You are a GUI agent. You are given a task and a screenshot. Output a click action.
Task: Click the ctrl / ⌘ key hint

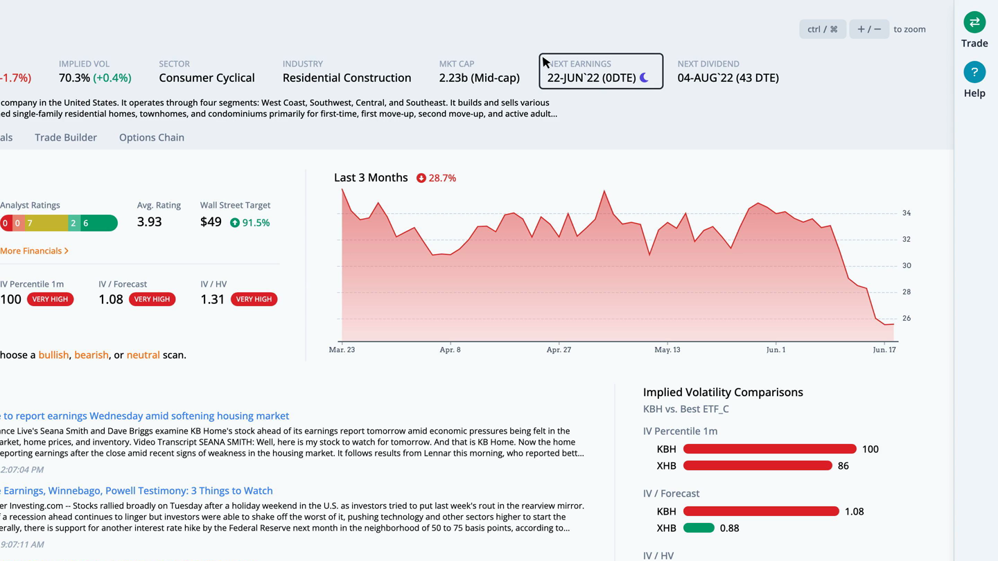pos(823,29)
